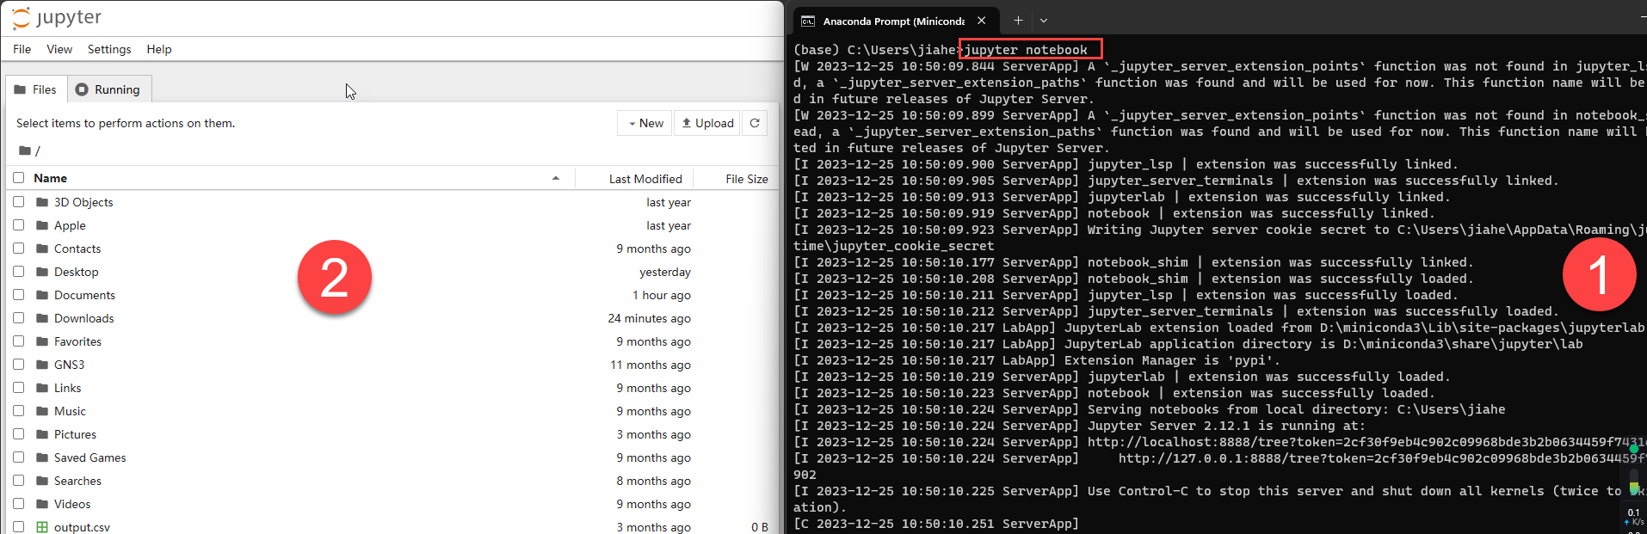Click 'jupyter notebook' command in terminal

pos(1026,50)
